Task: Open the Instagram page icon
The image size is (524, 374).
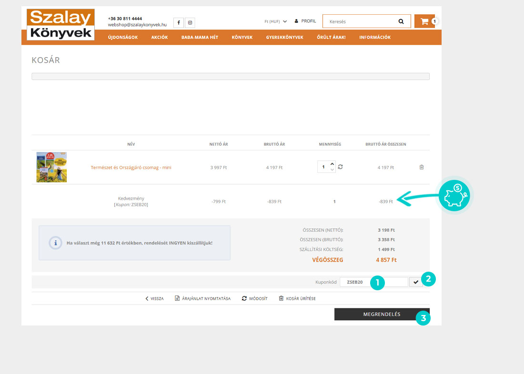Action: click(190, 23)
